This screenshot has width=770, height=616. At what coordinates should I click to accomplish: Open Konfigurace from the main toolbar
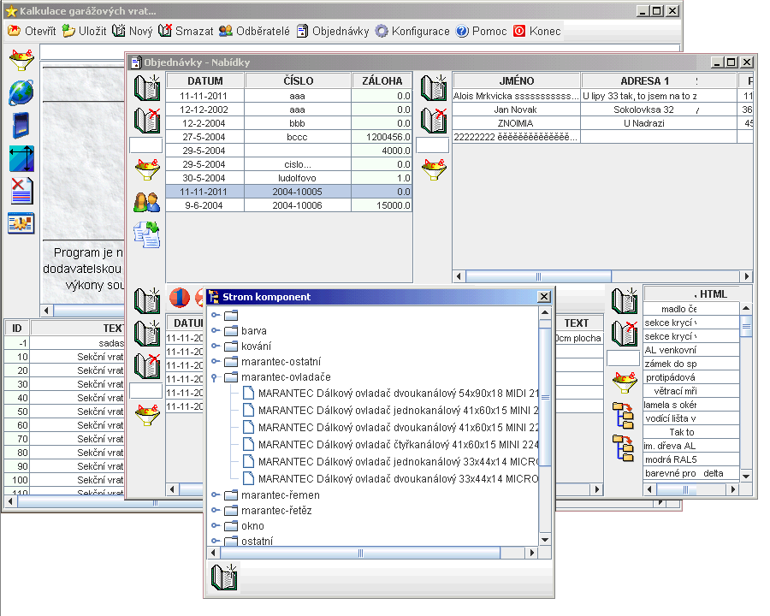click(x=412, y=31)
